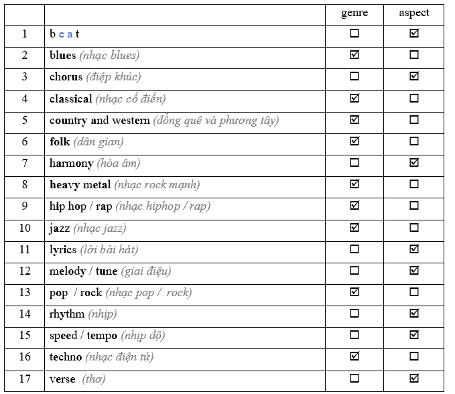Uncheck genre for classical

[x=354, y=98]
